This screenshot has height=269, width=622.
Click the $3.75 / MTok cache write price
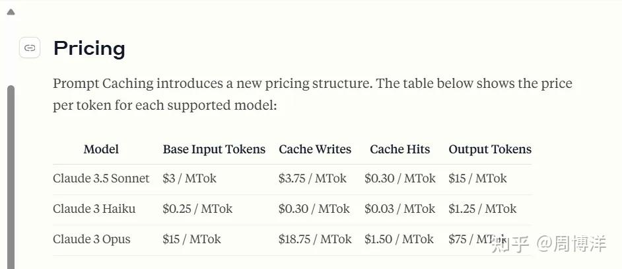312,178
